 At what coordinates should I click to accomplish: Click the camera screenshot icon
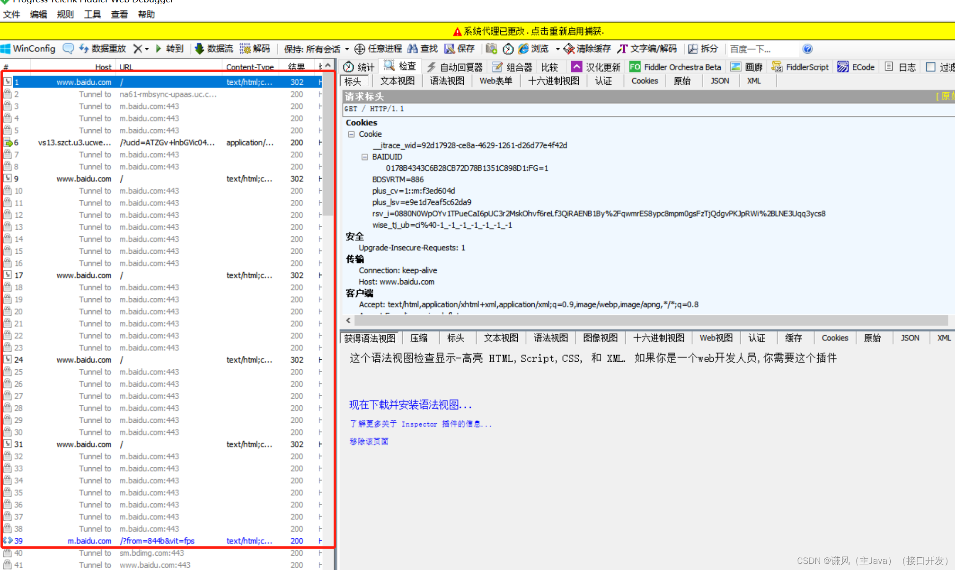click(491, 49)
